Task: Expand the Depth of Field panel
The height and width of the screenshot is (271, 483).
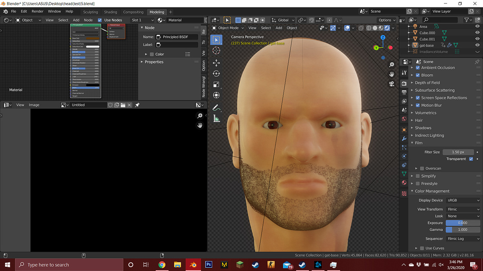Action: 427,83
